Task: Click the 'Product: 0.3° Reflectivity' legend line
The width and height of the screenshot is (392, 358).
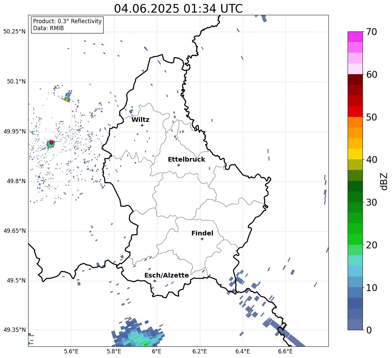Action: tap(67, 21)
